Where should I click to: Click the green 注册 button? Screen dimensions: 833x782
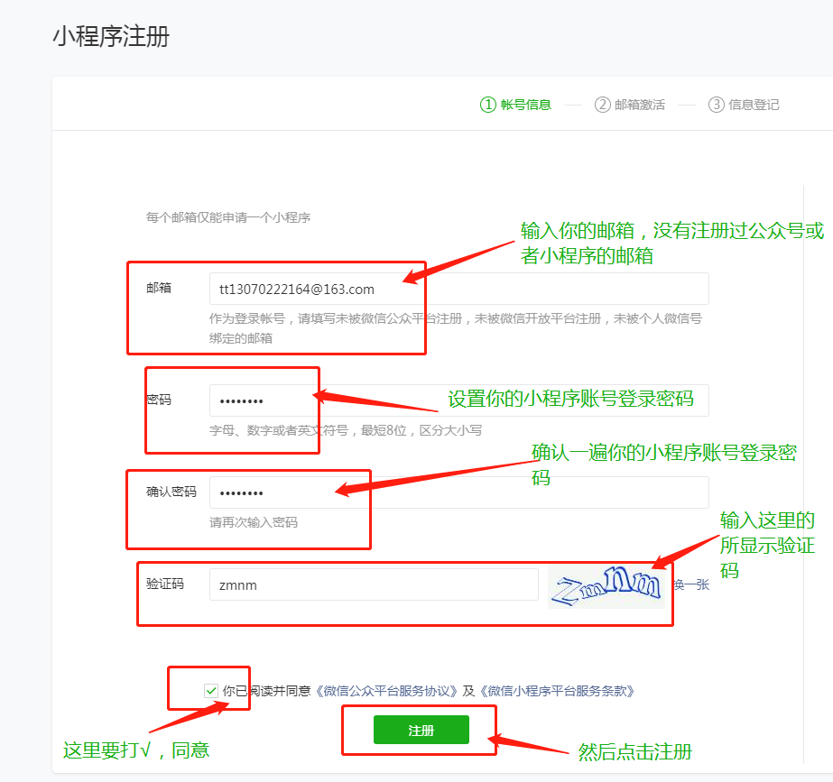(x=421, y=730)
